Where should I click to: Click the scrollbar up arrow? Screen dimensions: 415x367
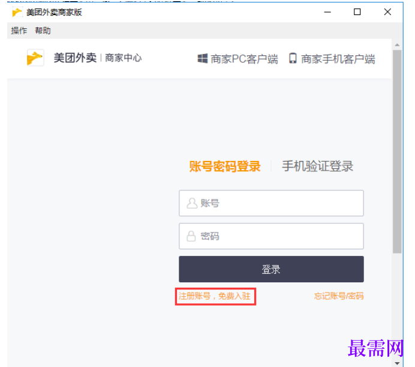tap(397, 45)
